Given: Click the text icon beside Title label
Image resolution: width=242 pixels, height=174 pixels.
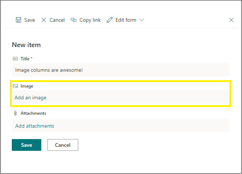Looking at the screenshot, I should pos(15,58).
